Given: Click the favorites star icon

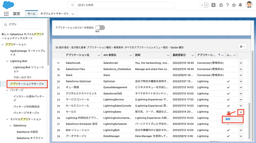Looking at the screenshot, I should pos(202,5).
